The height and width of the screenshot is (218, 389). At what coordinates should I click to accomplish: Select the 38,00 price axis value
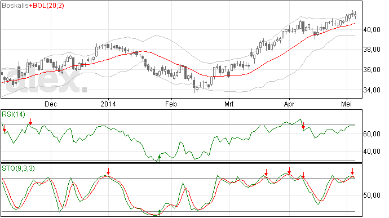coord(372,50)
